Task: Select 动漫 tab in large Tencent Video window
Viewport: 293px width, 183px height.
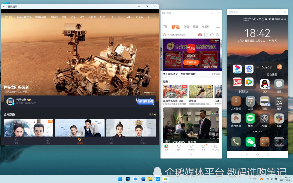Action: tap(73, 17)
